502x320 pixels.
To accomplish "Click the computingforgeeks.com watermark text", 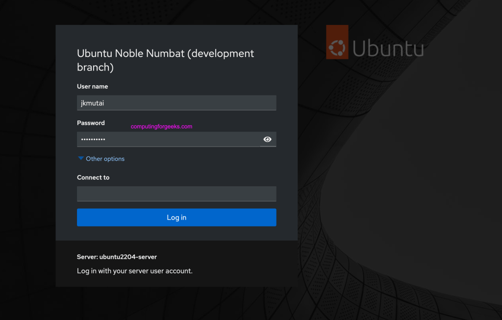I will (161, 126).
